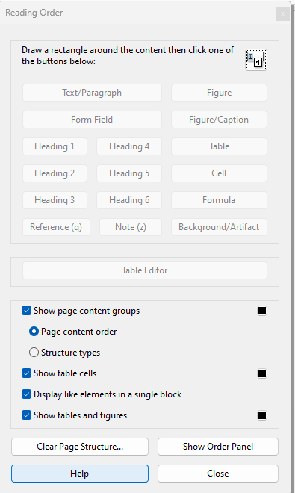The height and width of the screenshot is (493, 295).
Task: Apply Heading 3 tag
Action: click(x=55, y=200)
